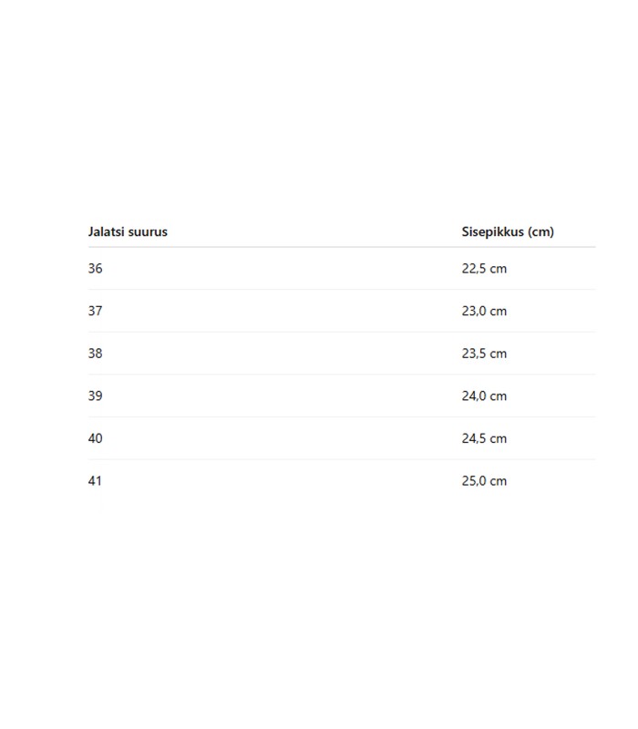Click the (cm) unit in header
The width and height of the screenshot is (638, 729).
tap(540, 231)
